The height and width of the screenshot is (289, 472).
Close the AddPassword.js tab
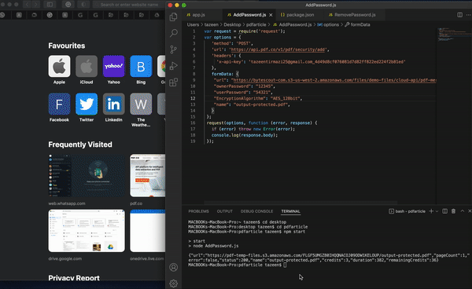[x=271, y=15]
